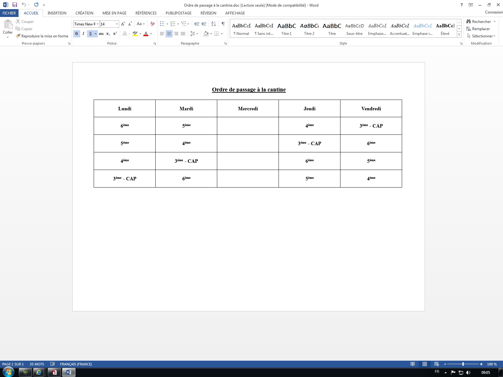The height and width of the screenshot is (377, 503).
Task: Apply superscript formatting
Action: [x=115, y=34]
